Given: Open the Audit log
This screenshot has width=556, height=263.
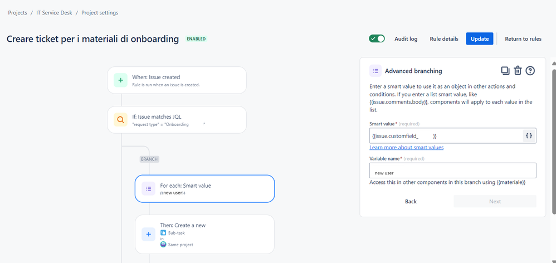Looking at the screenshot, I should pyautogui.click(x=406, y=39).
